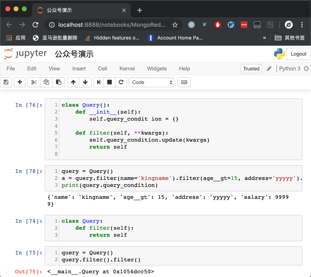This screenshot has height=277, width=311.
Task: Cut selected cells with the scissors icon
Action: point(34,82)
